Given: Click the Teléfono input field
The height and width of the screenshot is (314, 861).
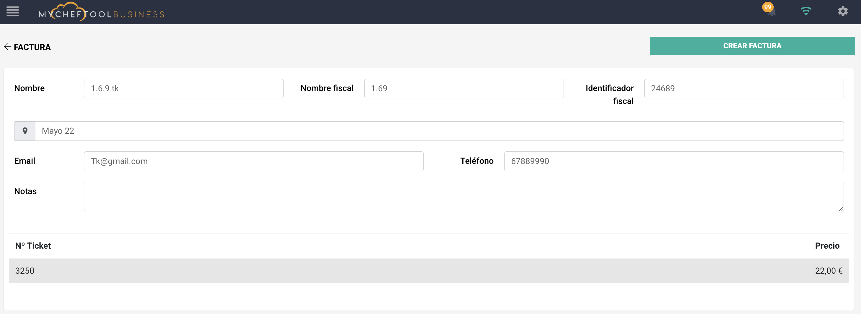Looking at the screenshot, I should click(x=674, y=161).
